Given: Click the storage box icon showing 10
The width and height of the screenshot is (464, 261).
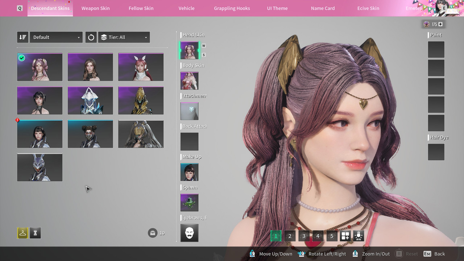Looking at the screenshot, I should 153,233.
